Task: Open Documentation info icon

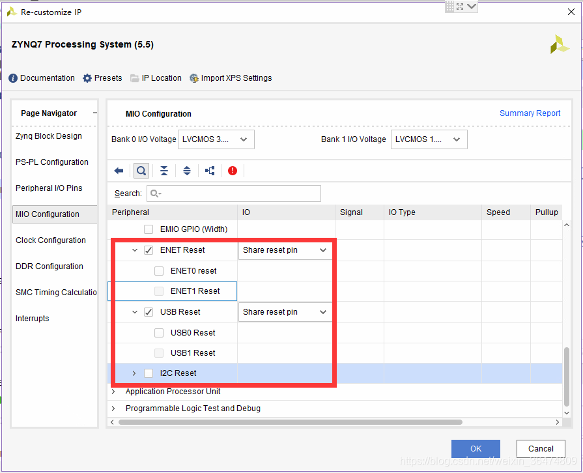Action: 13,78
